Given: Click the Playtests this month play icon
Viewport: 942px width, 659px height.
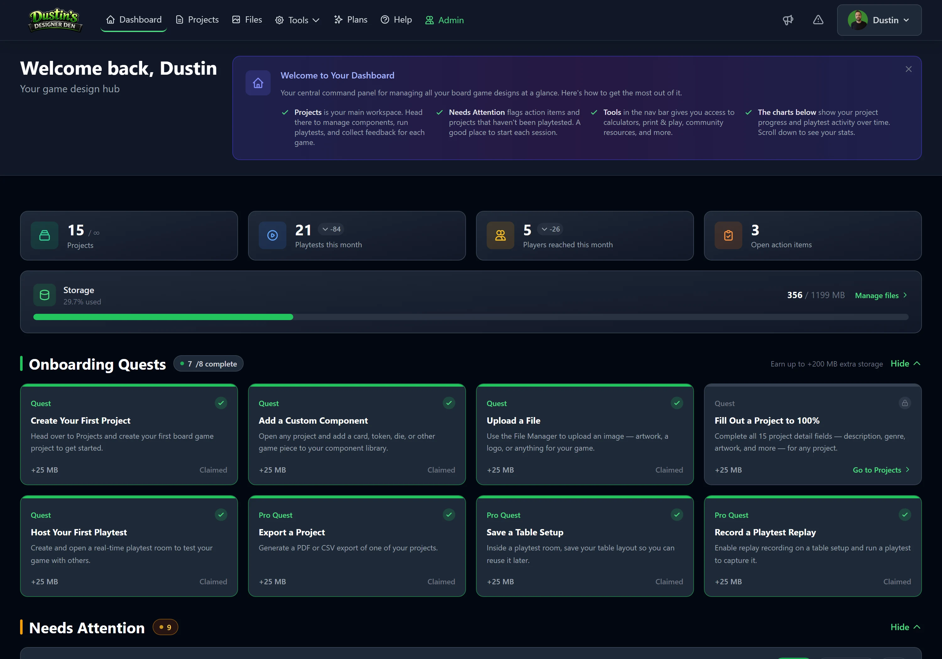Looking at the screenshot, I should tap(273, 235).
